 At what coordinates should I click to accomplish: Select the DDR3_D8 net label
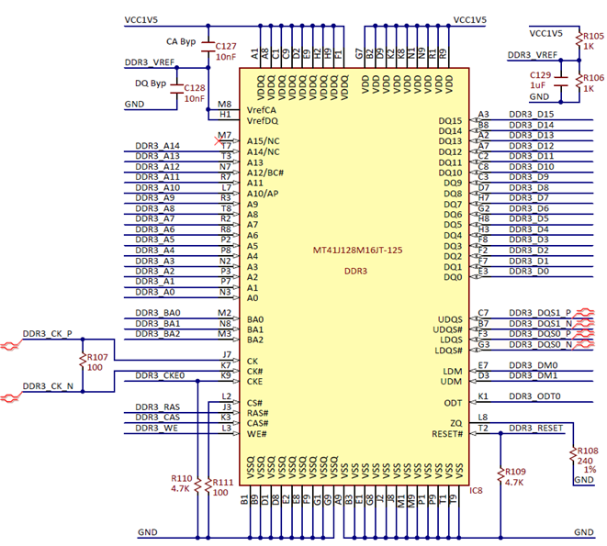529,187
